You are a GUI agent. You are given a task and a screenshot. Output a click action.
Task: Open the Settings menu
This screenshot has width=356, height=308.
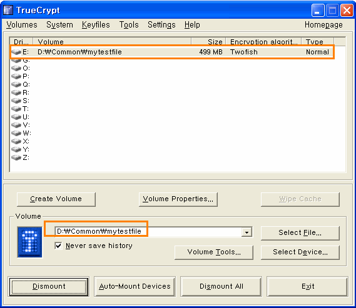coord(161,25)
